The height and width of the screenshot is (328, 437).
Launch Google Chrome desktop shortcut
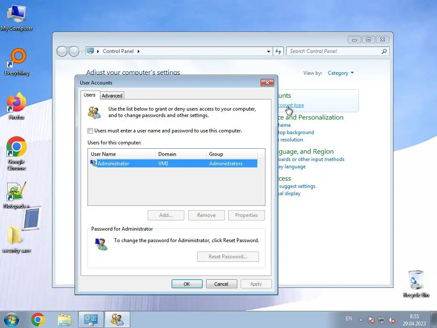tap(17, 153)
